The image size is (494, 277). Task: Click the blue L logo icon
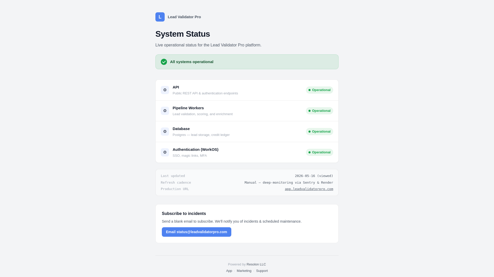point(160,17)
